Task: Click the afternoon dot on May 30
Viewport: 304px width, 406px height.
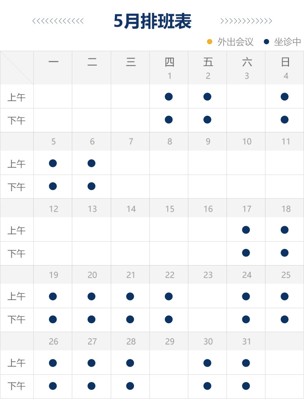Action: coord(207,386)
